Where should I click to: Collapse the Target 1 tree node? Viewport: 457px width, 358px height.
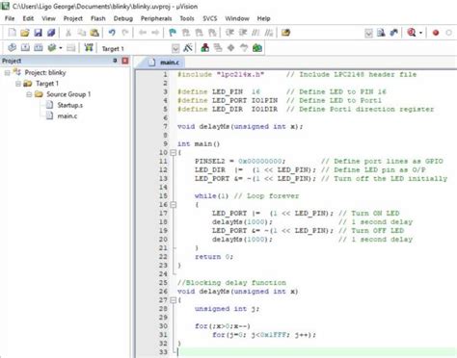pos(18,84)
